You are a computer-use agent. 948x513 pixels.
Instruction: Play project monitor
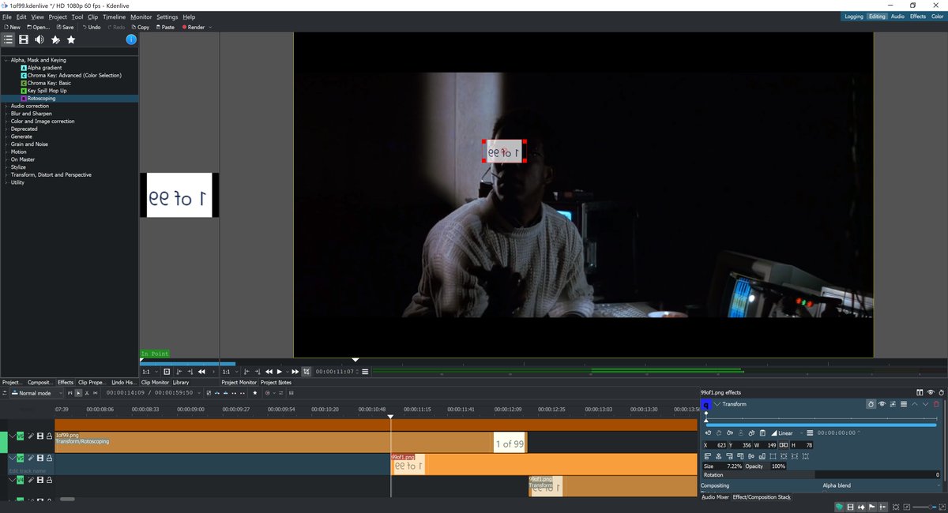(279, 372)
